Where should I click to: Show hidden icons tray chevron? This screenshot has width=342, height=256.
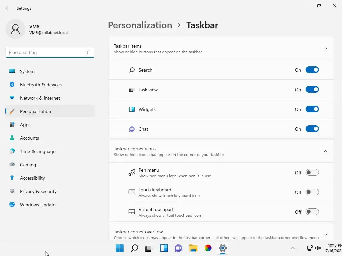pyautogui.click(x=293, y=248)
